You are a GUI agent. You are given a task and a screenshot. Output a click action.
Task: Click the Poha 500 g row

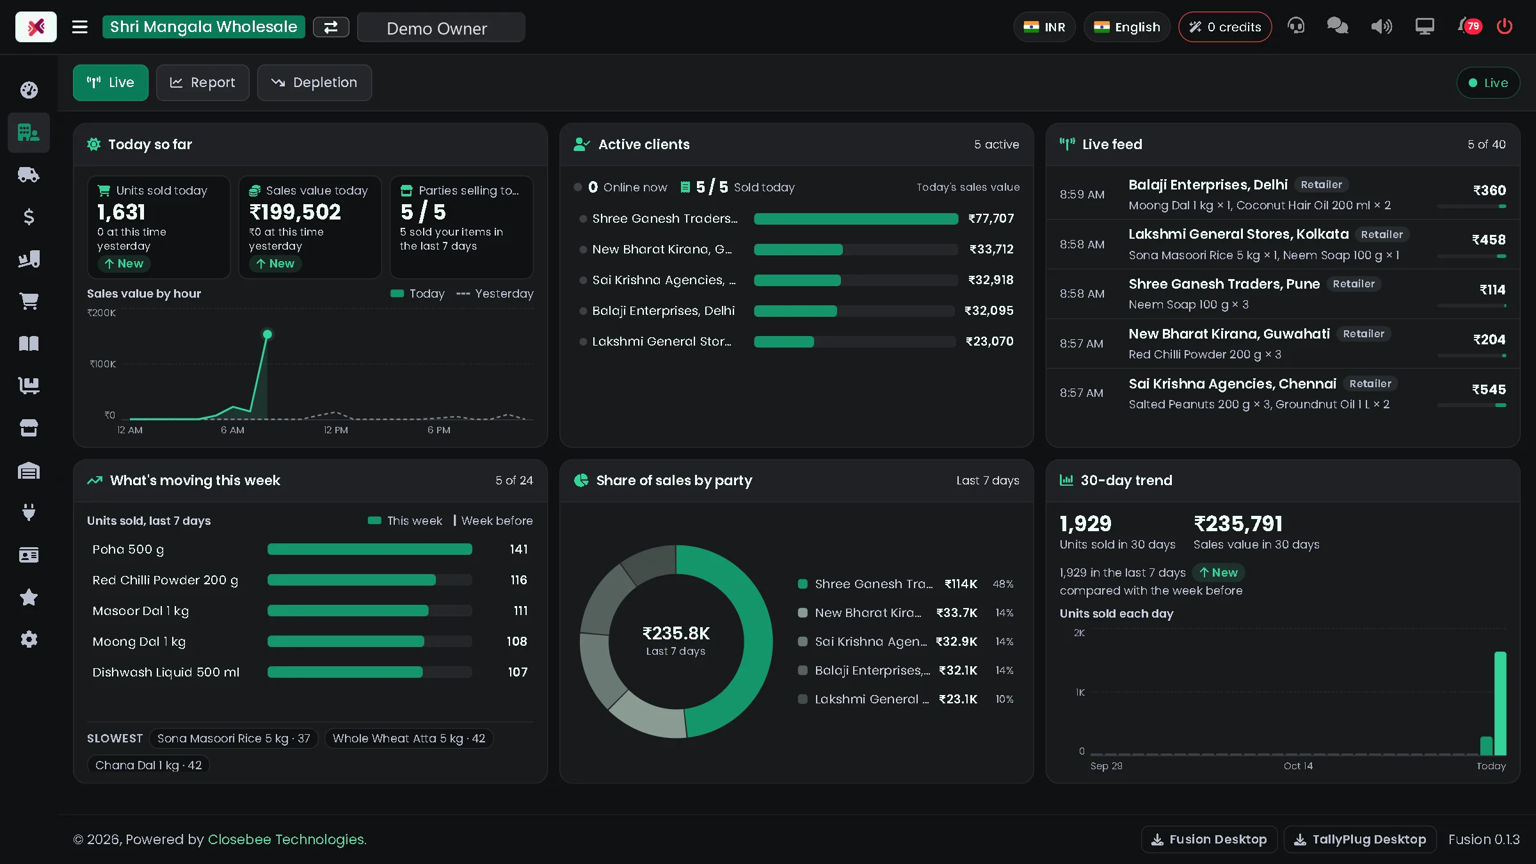click(x=310, y=549)
